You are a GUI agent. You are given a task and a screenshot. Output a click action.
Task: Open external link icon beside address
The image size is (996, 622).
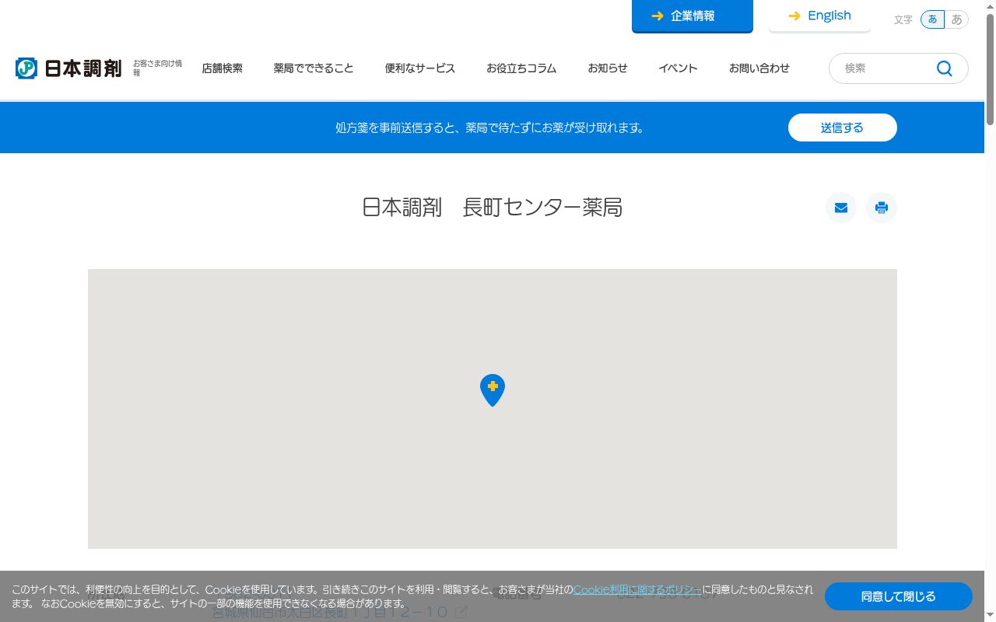(461, 613)
